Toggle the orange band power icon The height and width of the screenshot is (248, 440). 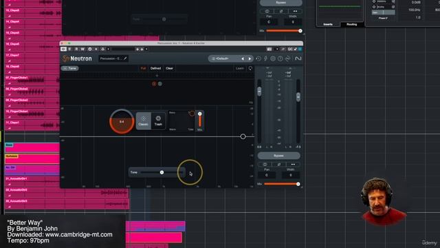point(154,84)
